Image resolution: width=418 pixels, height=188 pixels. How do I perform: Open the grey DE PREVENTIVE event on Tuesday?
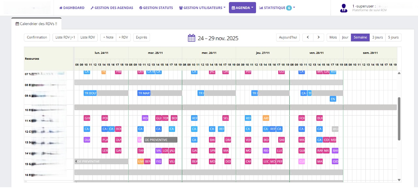(x=161, y=140)
